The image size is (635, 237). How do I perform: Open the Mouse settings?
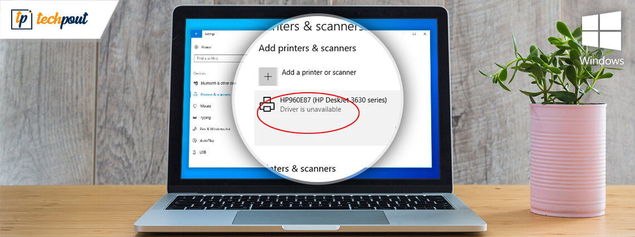(203, 106)
